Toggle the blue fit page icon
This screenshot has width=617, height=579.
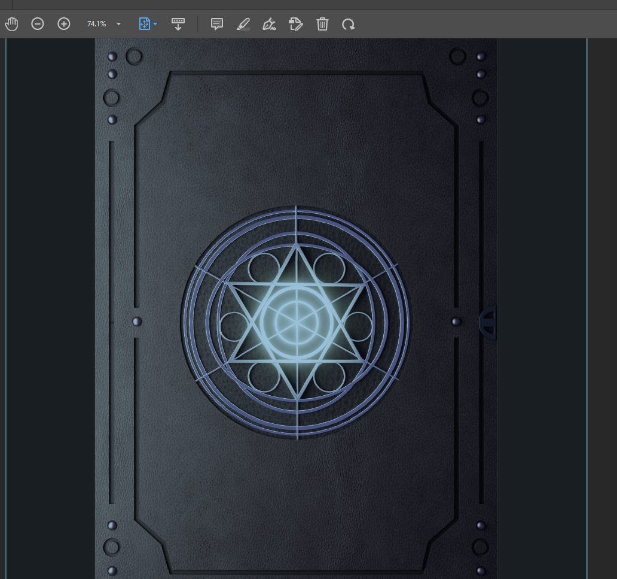point(144,24)
